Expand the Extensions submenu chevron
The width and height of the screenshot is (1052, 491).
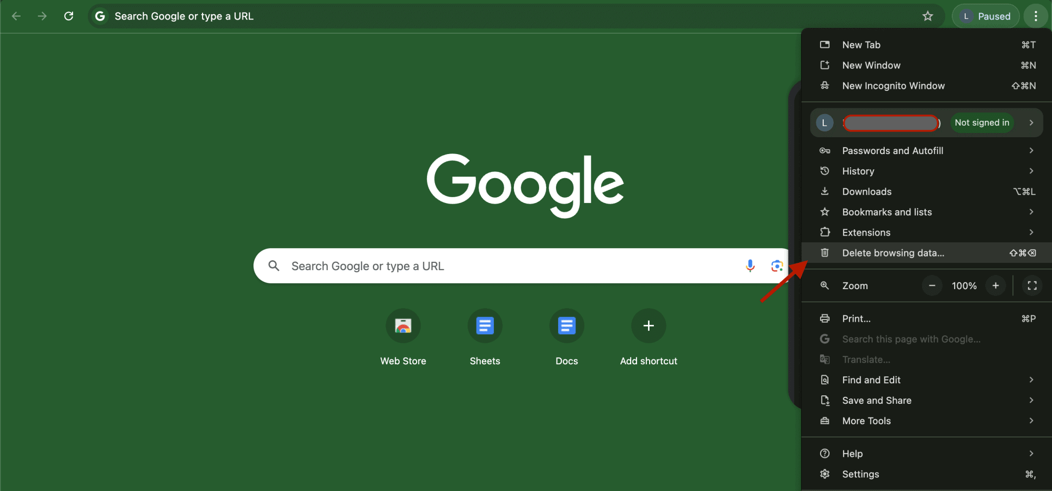pos(1031,232)
